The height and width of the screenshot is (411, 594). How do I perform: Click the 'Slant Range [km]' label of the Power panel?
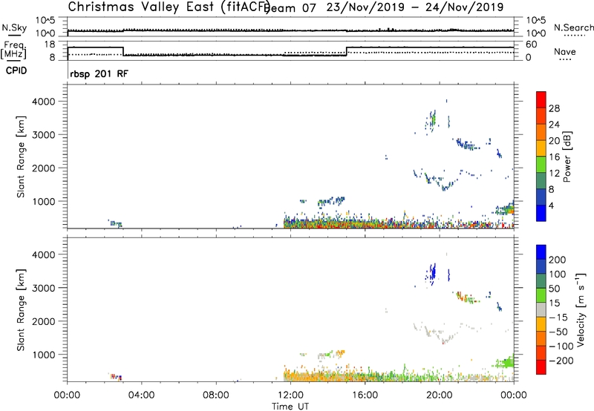(21, 157)
